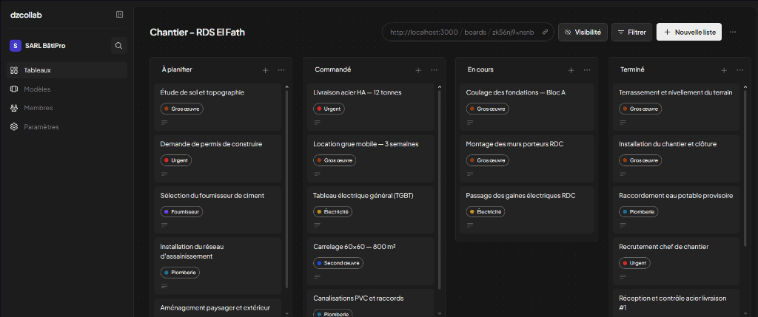The height and width of the screenshot is (317, 758).
Task: Click description icon on Demande de permis card
Action: click(x=164, y=174)
